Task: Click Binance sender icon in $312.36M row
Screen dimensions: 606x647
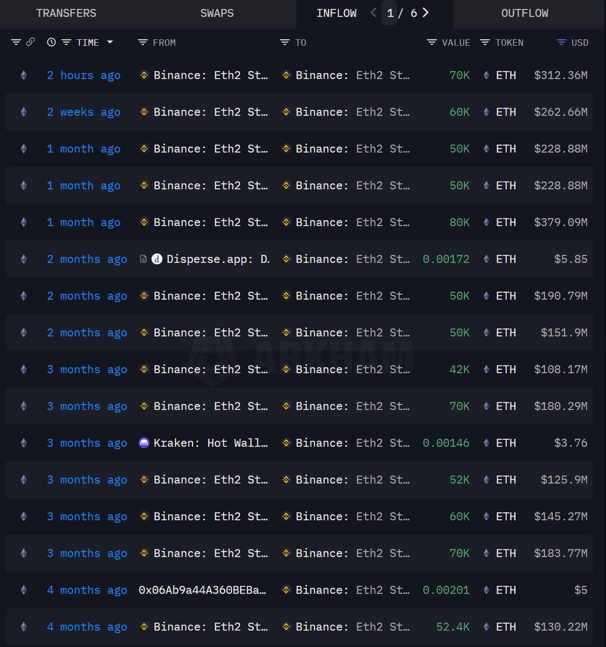Action: 144,75
